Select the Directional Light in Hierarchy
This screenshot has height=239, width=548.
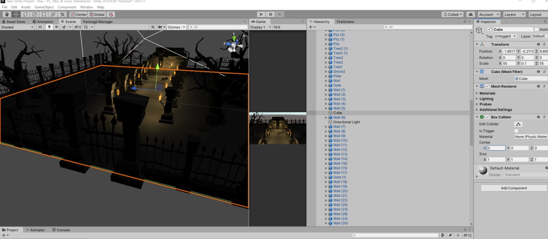pos(347,122)
